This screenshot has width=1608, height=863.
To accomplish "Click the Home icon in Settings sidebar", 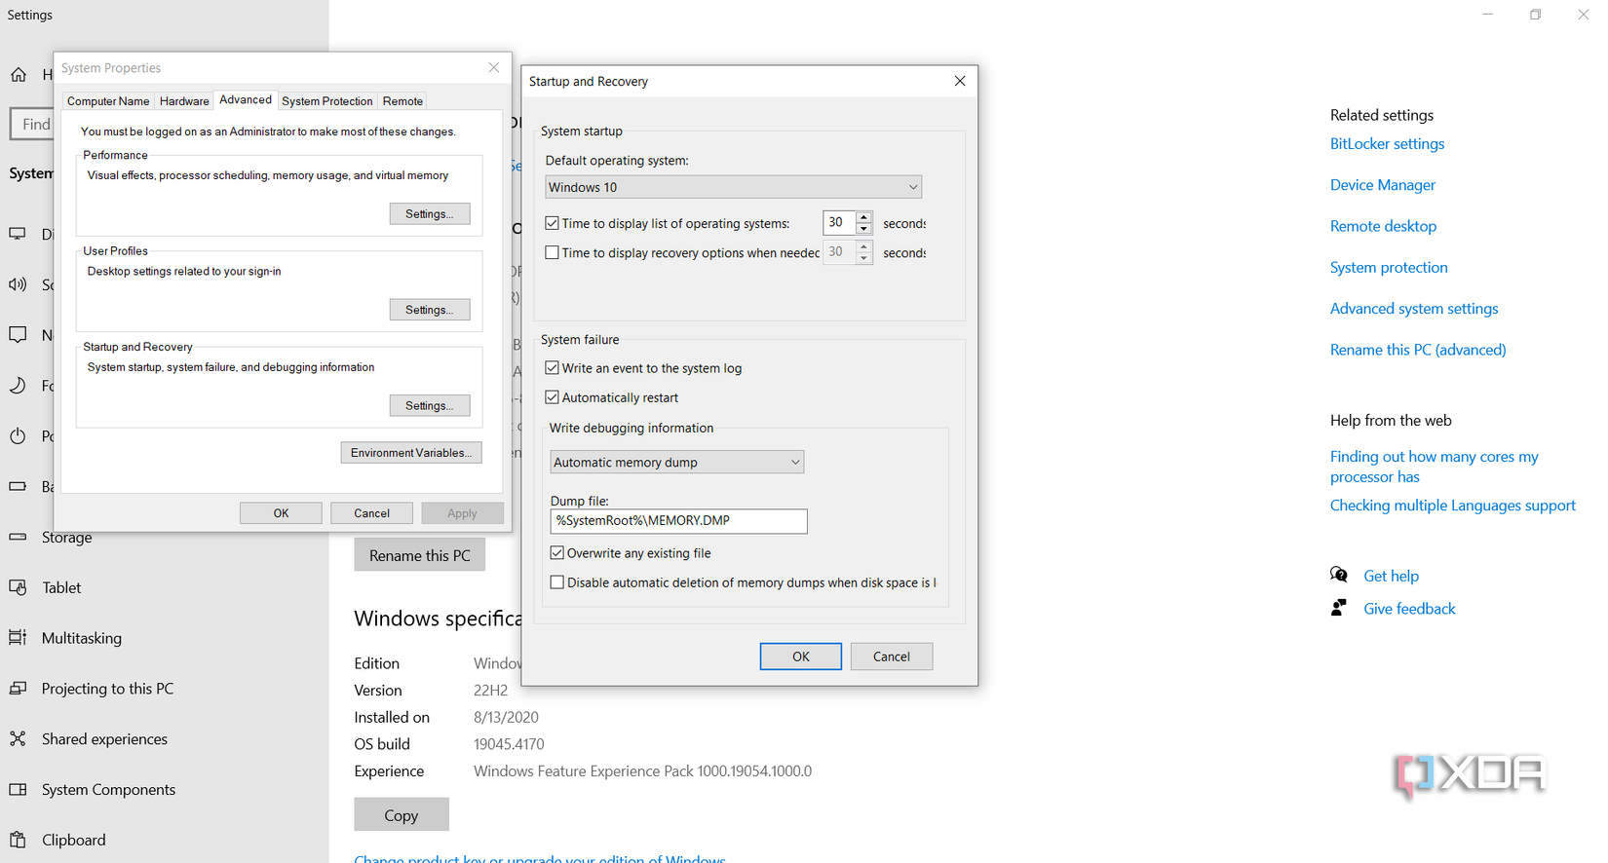I will click(19, 75).
